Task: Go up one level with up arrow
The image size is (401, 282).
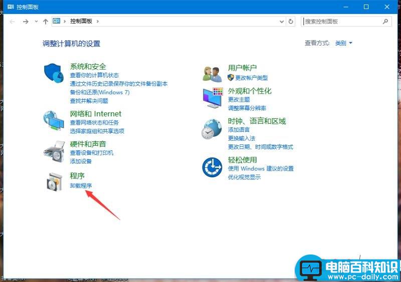Action: [x=46, y=22]
